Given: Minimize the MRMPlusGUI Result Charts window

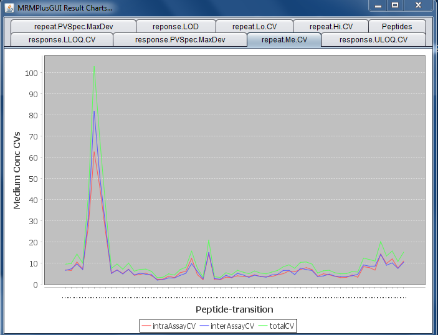Looking at the screenshot, I should coord(378,6).
